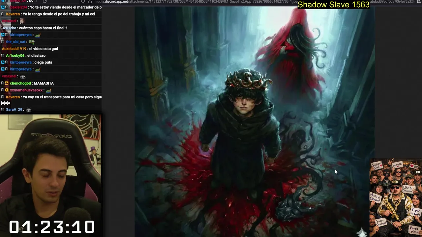The width and height of the screenshot is (422, 237).
Task: Click the padlock site-info icon
Action: [x=90, y=1]
